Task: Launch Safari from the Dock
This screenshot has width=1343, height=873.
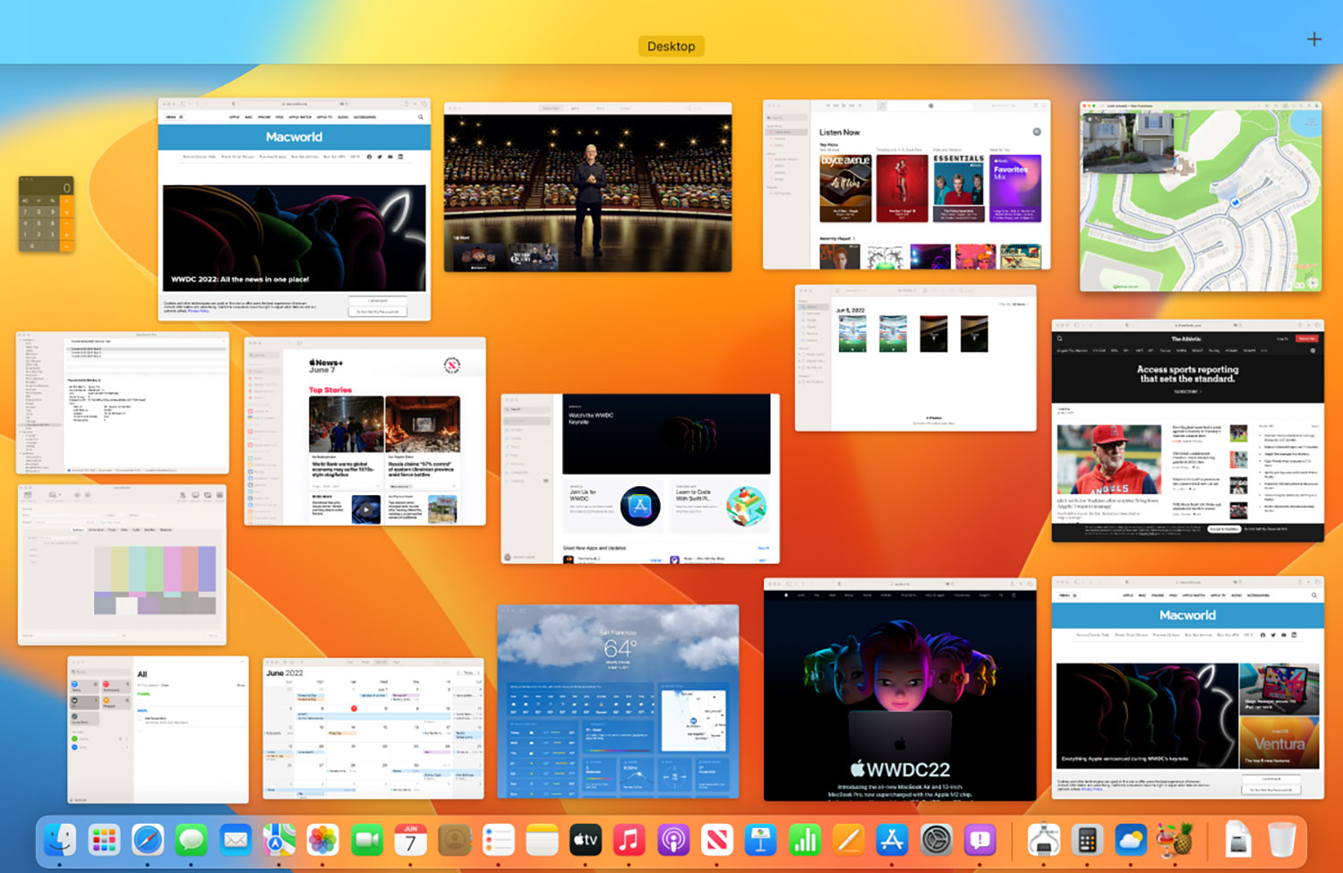Action: click(148, 840)
